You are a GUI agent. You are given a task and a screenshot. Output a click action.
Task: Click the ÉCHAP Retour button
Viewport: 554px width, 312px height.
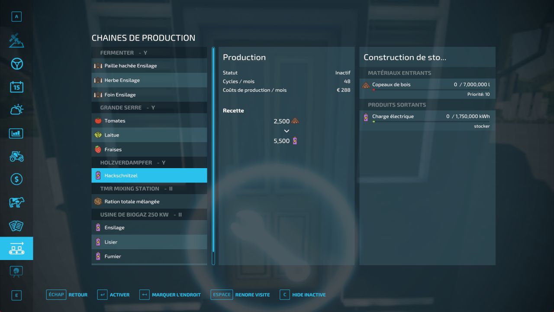(x=67, y=295)
